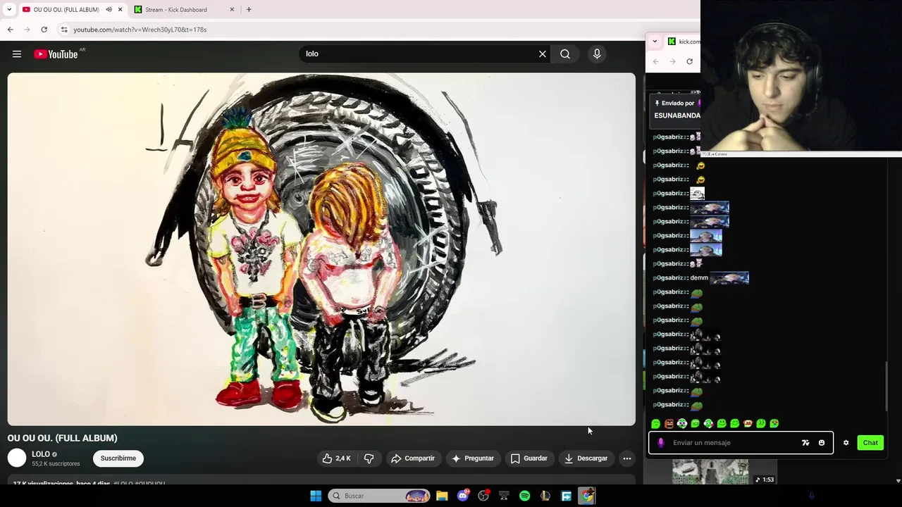Open the emoji picker smiley icon
The image size is (902, 507).
[x=822, y=443]
